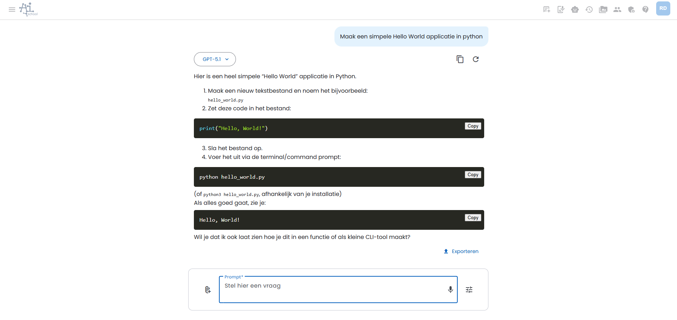This screenshot has height=320, width=677.
Task: Copy the python hello_world.py command
Action: [x=473, y=175]
